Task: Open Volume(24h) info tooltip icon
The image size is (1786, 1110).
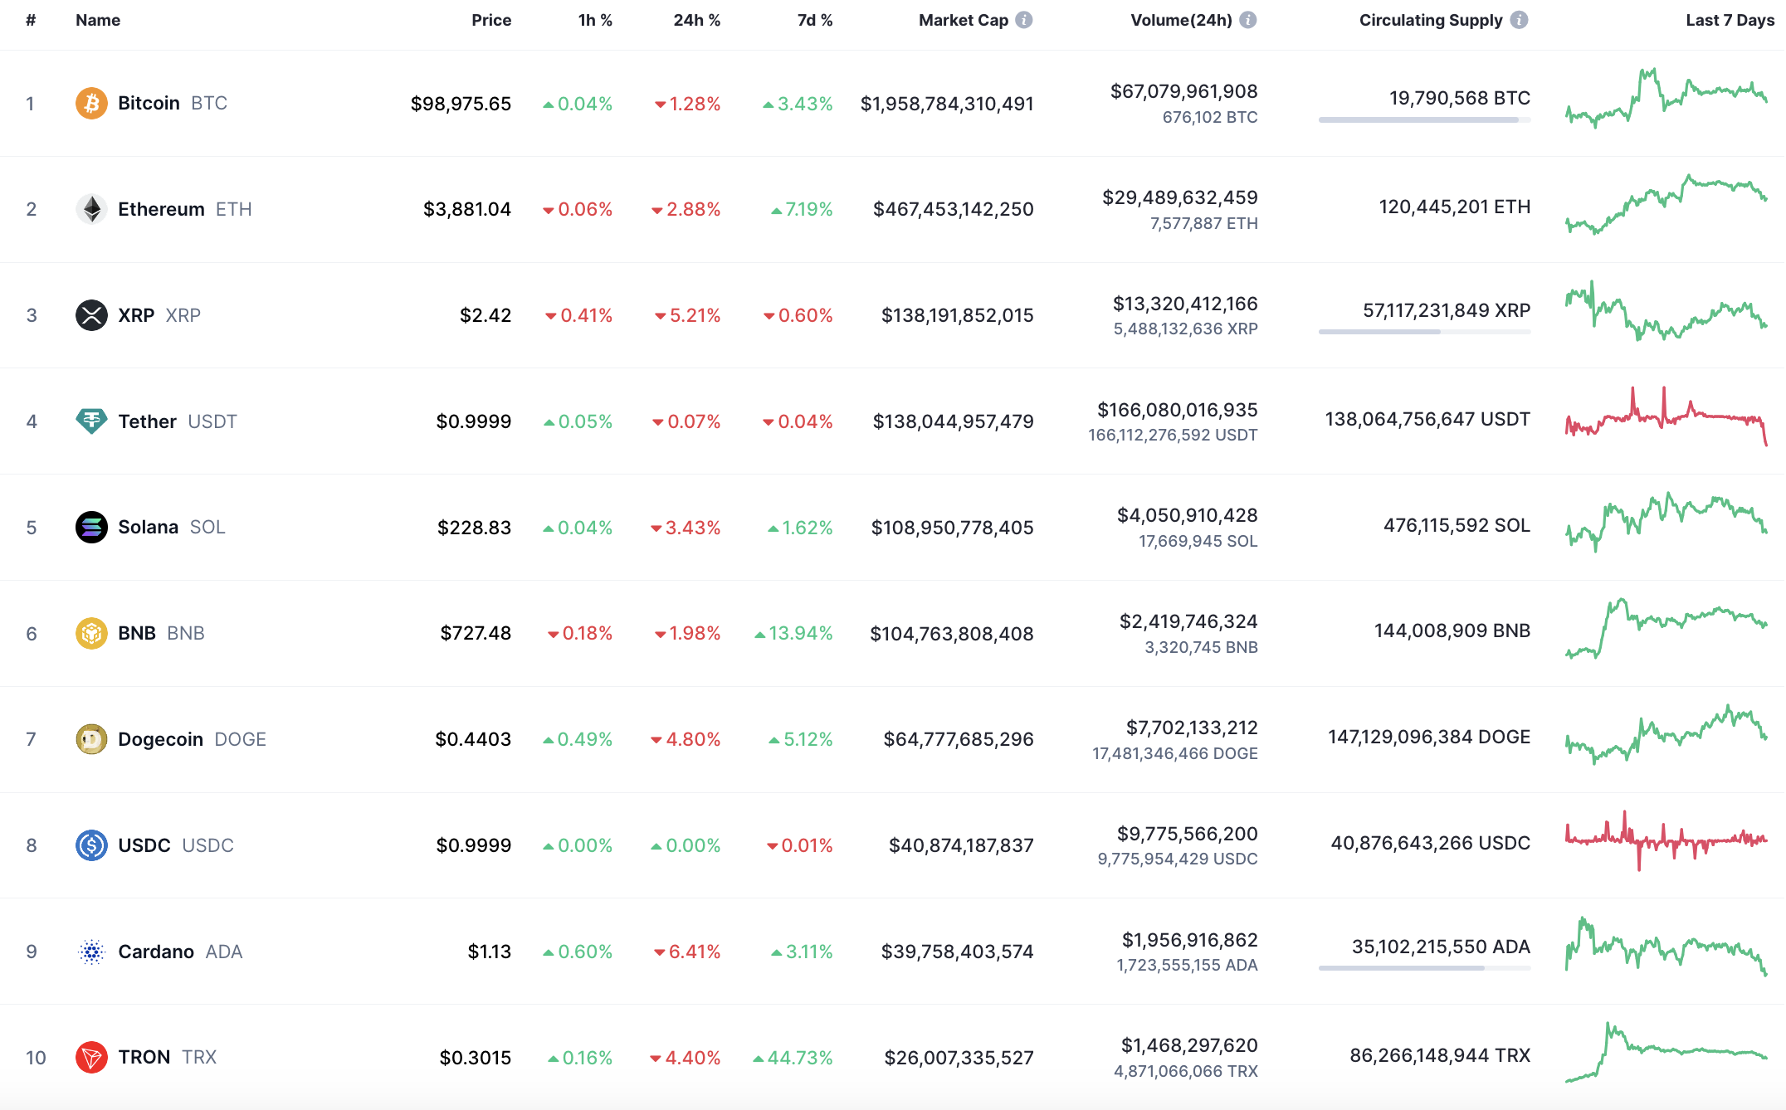Action: (x=1248, y=20)
